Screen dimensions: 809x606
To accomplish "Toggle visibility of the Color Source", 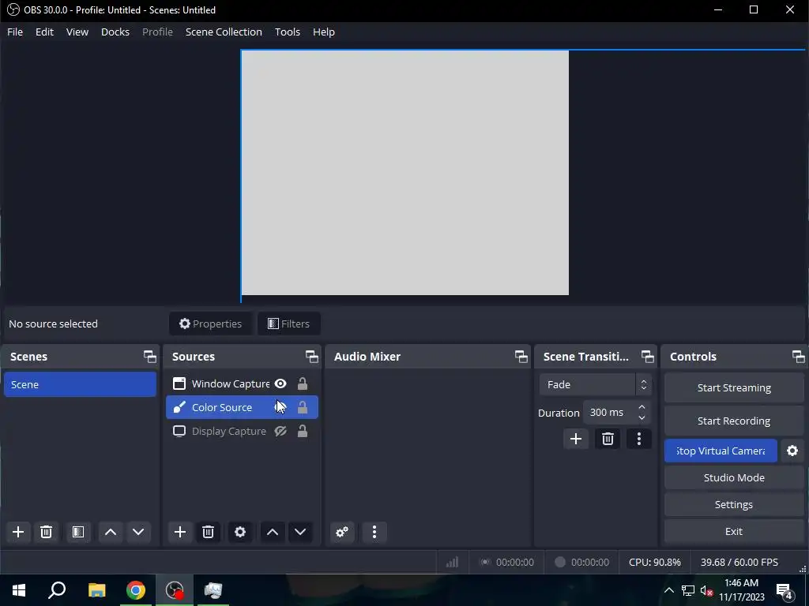I will [x=280, y=407].
